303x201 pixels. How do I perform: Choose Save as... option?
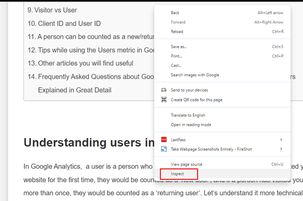tap(179, 47)
